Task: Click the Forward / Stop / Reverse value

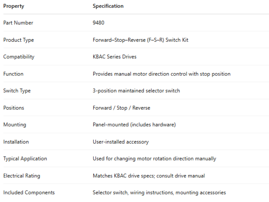Action: tap(121, 108)
